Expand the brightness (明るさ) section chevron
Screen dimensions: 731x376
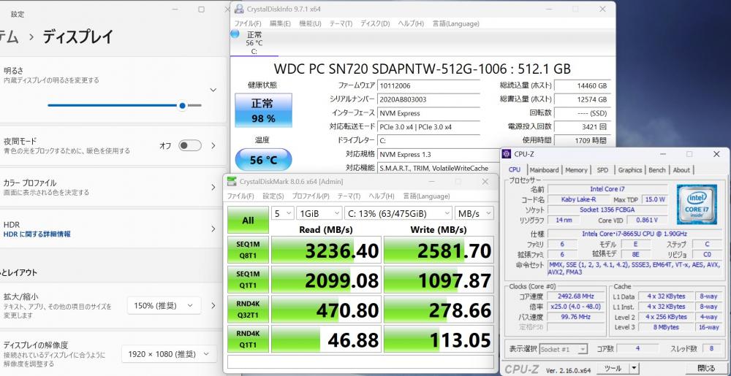[213, 90]
